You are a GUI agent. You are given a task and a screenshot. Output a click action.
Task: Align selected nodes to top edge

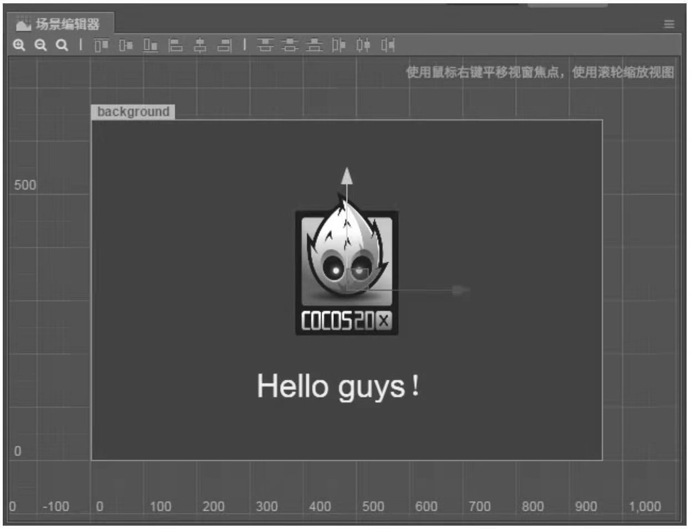pyautogui.click(x=101, y=45)
